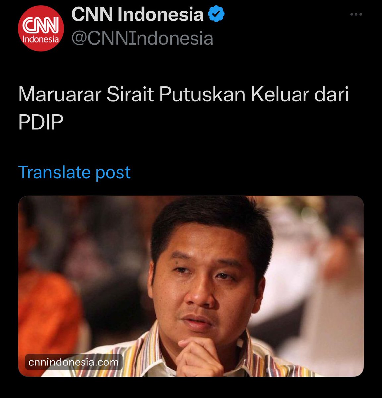
Task: Click the word 'Indonesia' inside the avatar
Action: 40,39
